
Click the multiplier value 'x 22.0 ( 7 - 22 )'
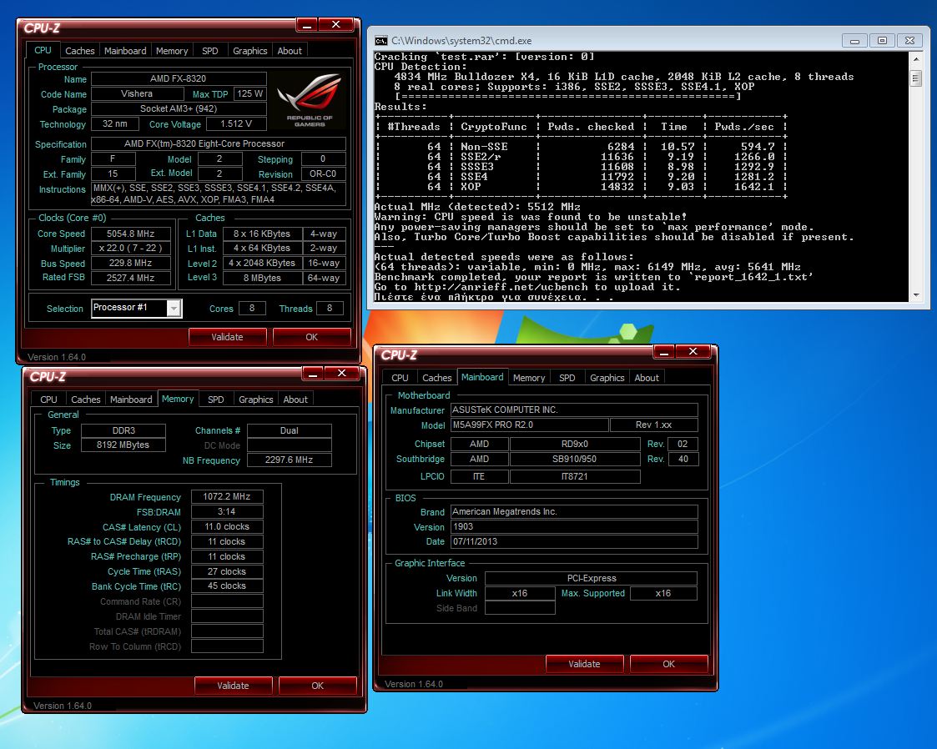tap(130, 249)
